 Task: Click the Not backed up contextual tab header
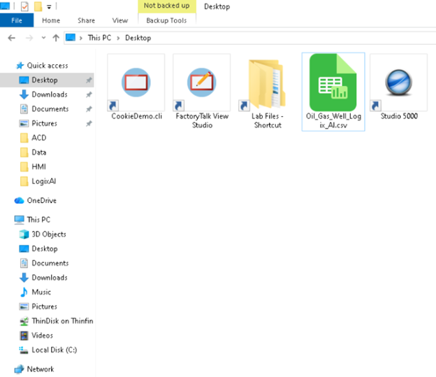(167, 6)
